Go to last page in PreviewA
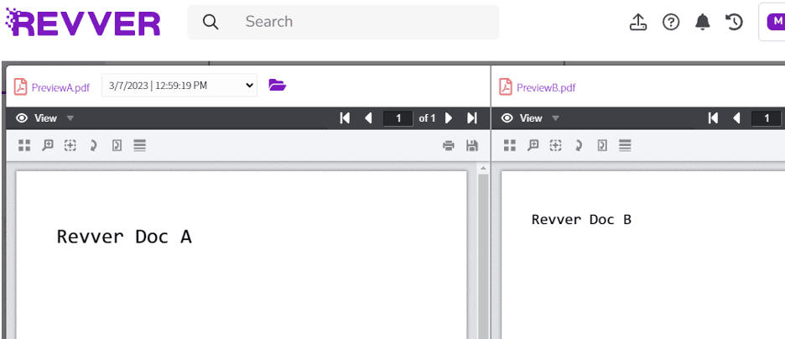This screenshot has height=339, width=785. tap(472, 118)
